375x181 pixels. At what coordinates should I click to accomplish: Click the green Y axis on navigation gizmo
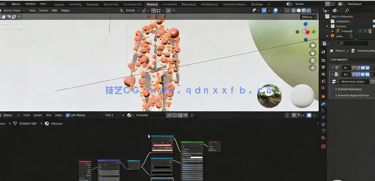point(314,32)
